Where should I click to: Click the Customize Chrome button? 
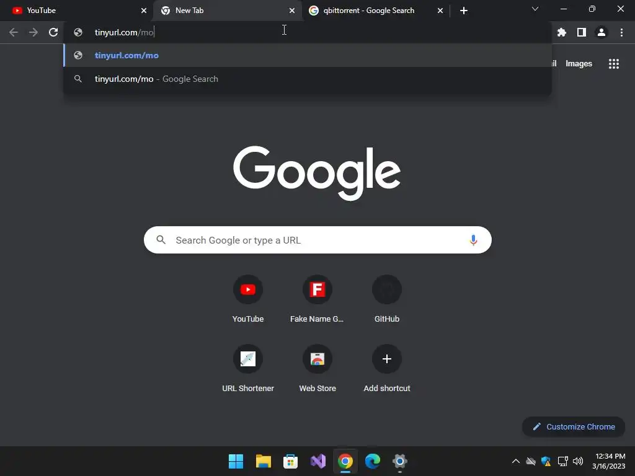(574, 426)
